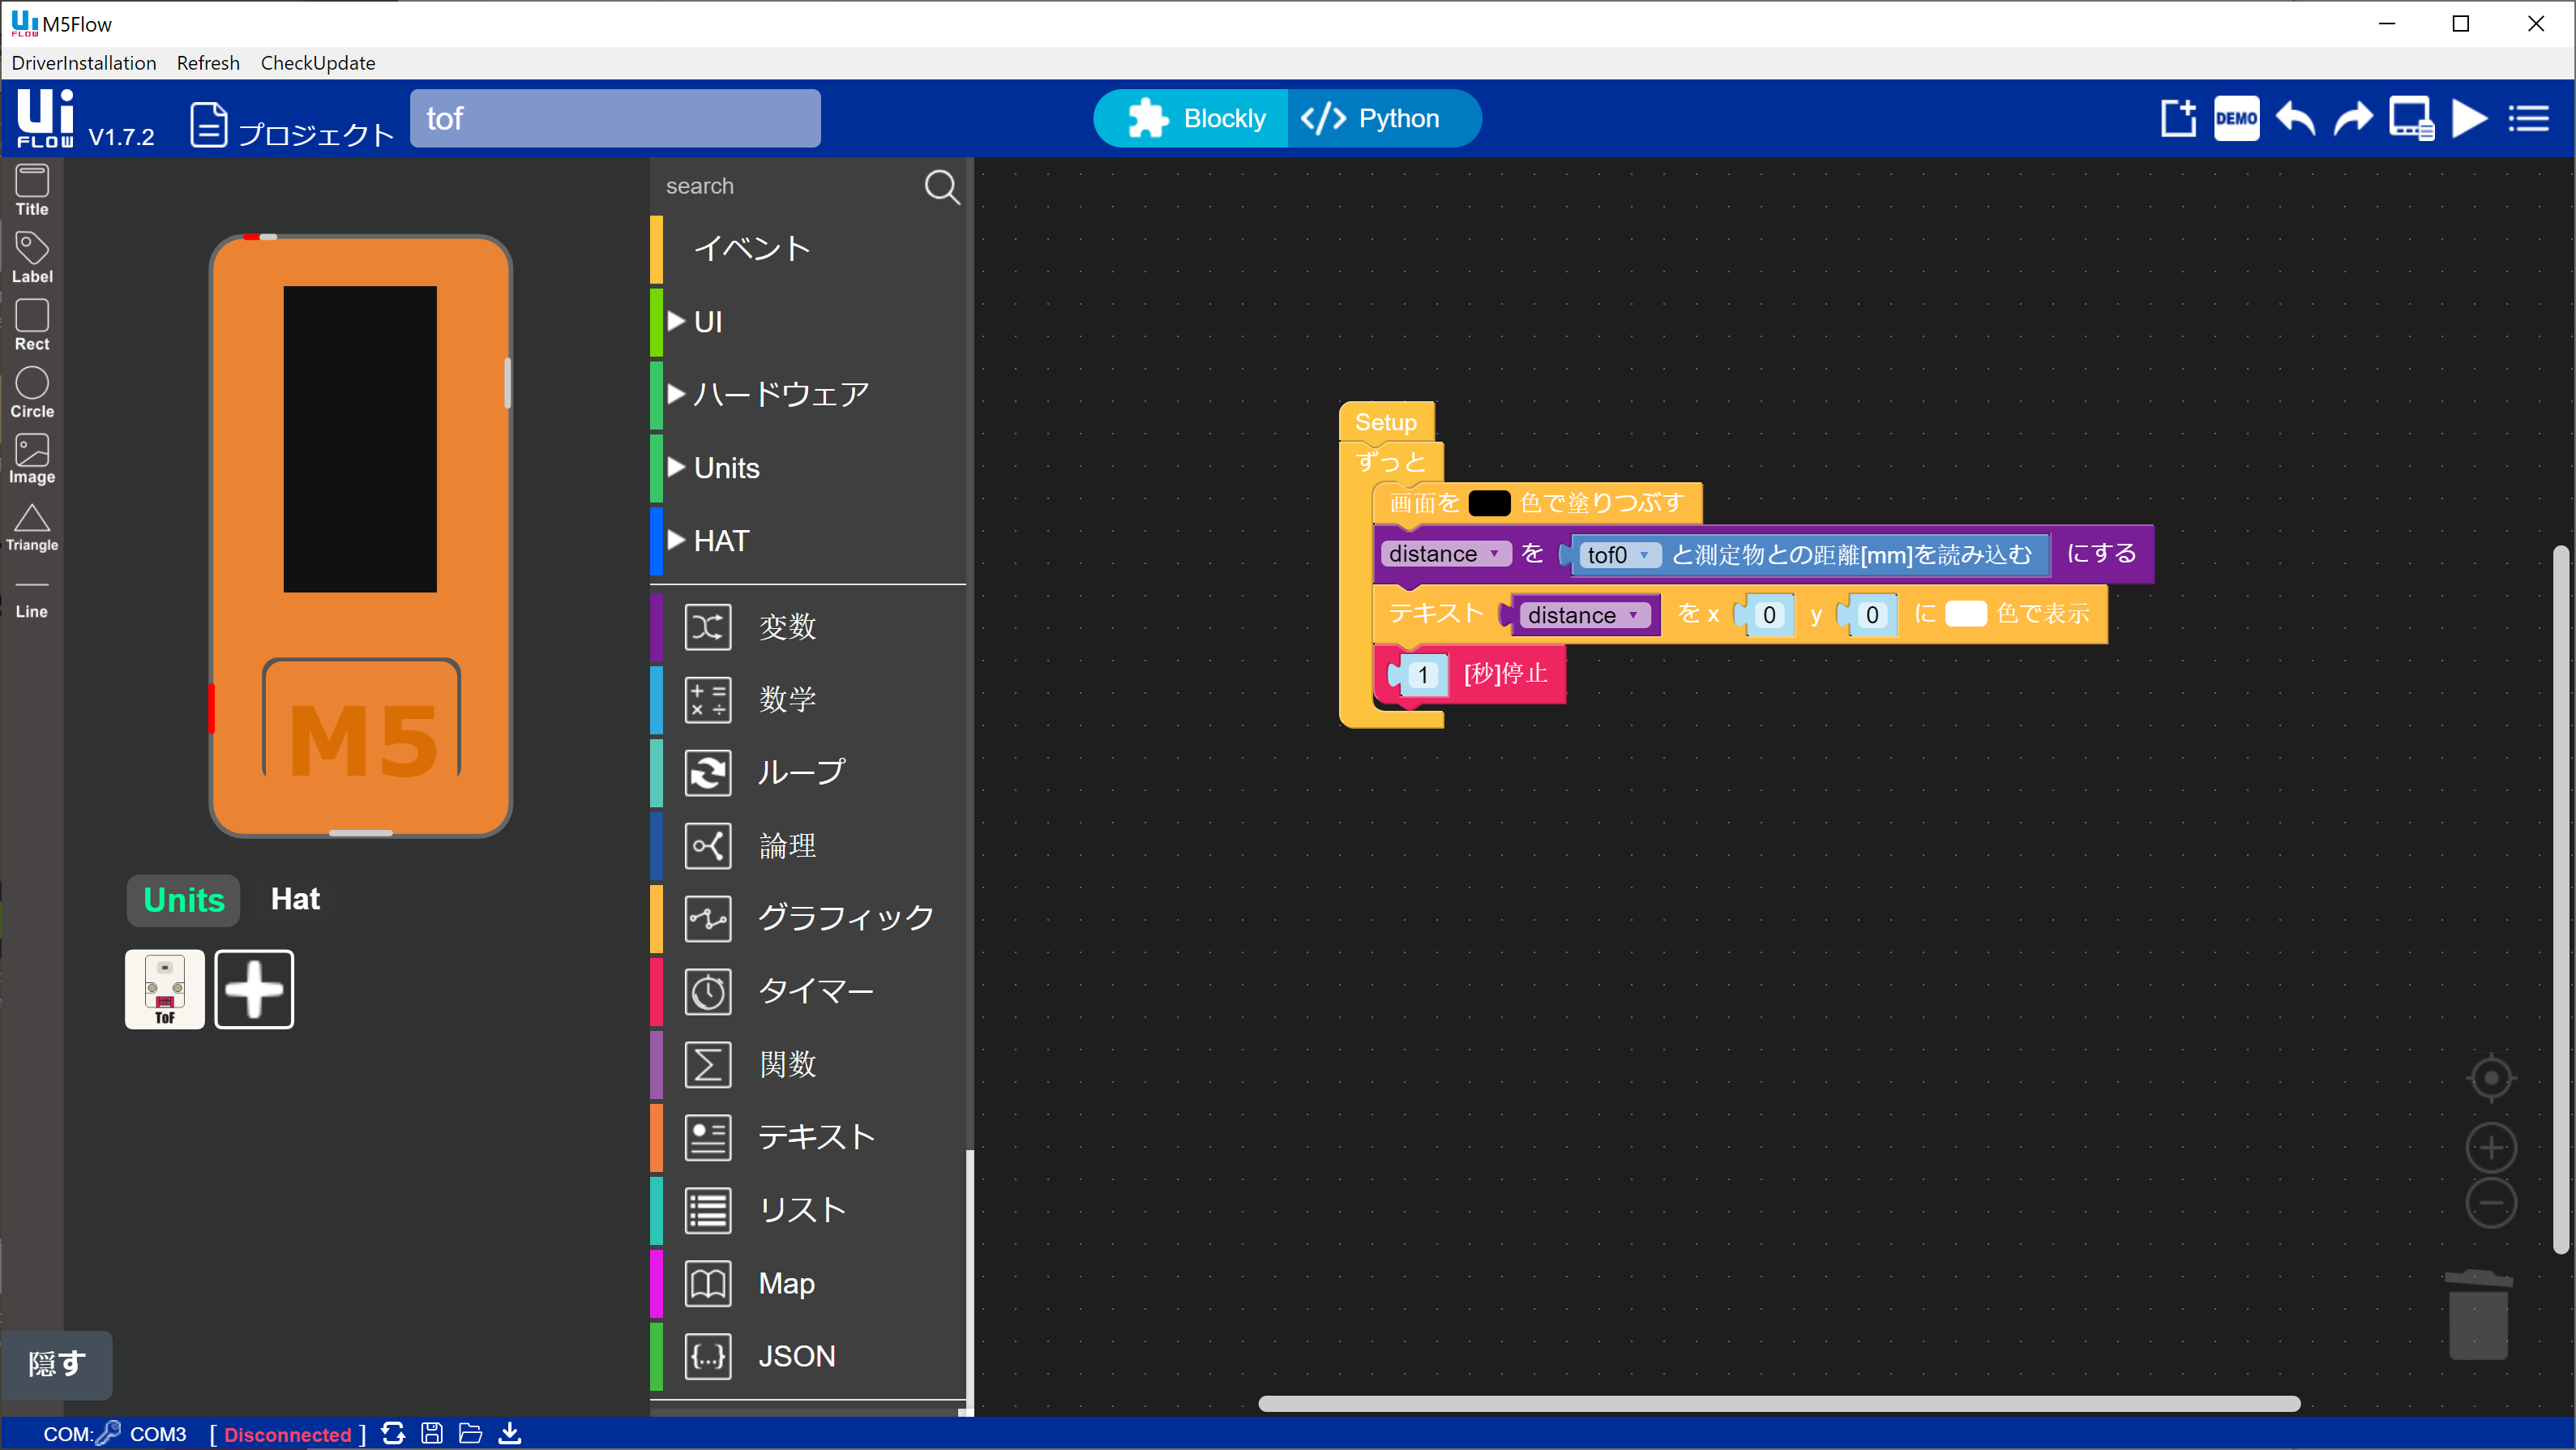Click the black color swatch in block
The height and width of the screenshot is (1450, 2576).
(x=1488, y=503)
